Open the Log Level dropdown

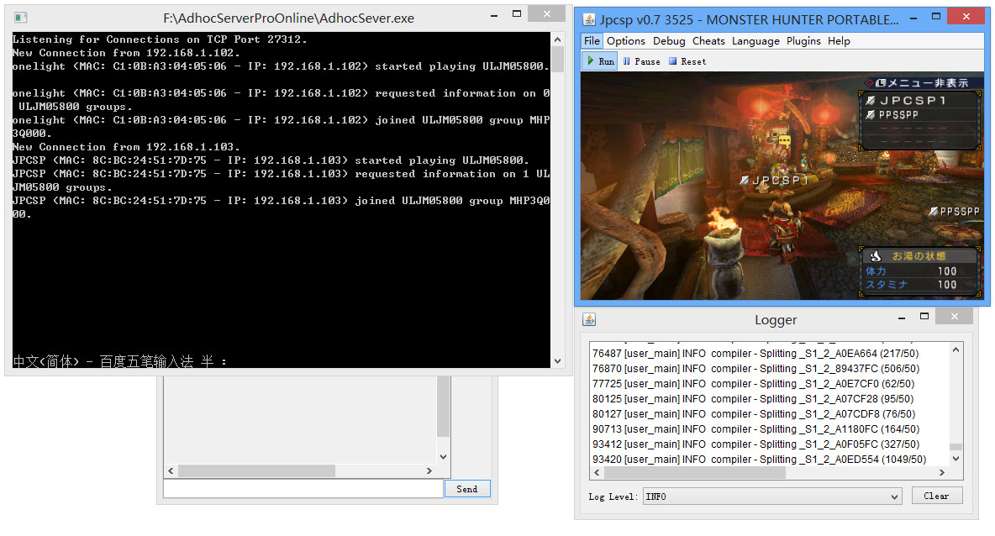click(x=894, y=497)
